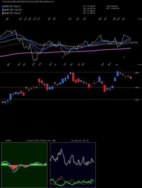Open the dark blue ADX indicator panel
142x188 pixels.
[73, 165]
